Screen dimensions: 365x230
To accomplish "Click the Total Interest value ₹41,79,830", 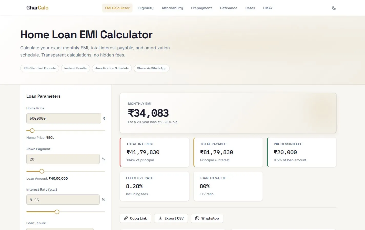I will 143,152.
